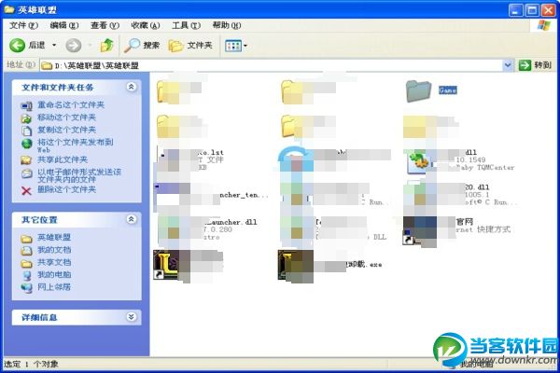Click 将这个文件夹发布到 Web link

pos(76,145)
